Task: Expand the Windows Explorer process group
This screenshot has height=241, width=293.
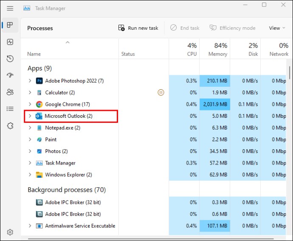Action: (30, 175)
